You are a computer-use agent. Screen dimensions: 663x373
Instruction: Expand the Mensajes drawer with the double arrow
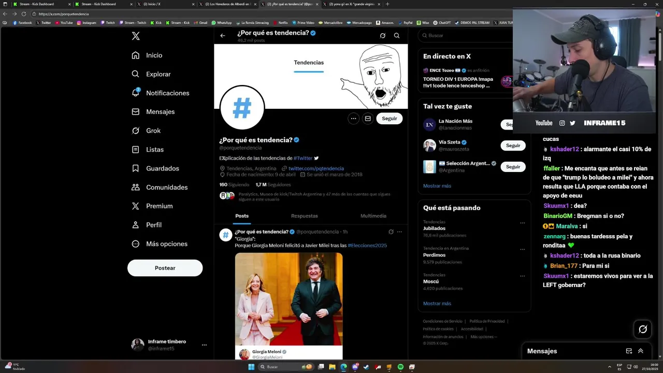coord(641,351)
